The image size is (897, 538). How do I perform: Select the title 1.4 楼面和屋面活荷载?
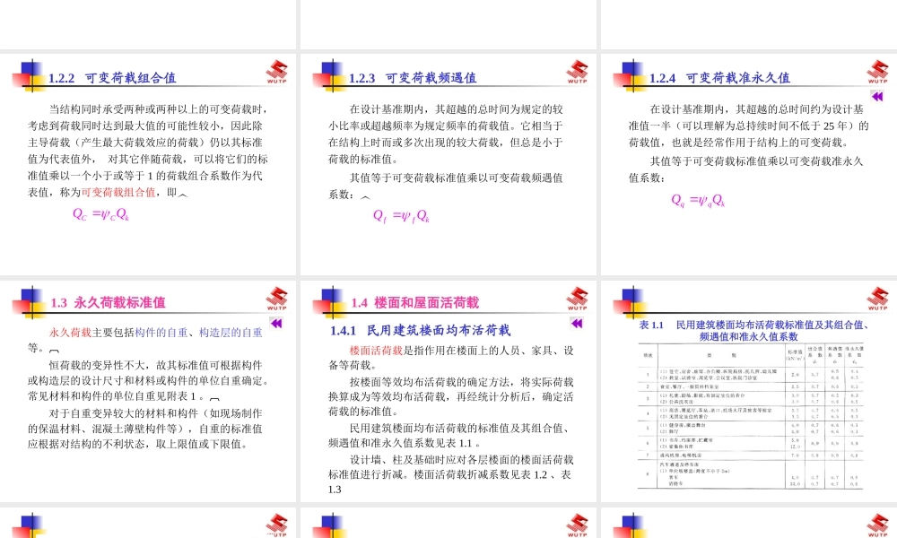pyautogui.click(x=414, y=302)
